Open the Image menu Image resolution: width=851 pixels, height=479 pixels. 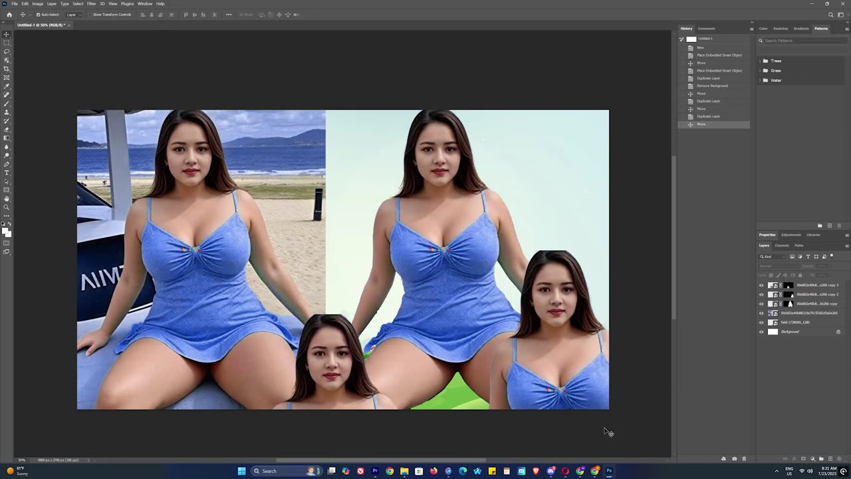click(x=38, y=3)
